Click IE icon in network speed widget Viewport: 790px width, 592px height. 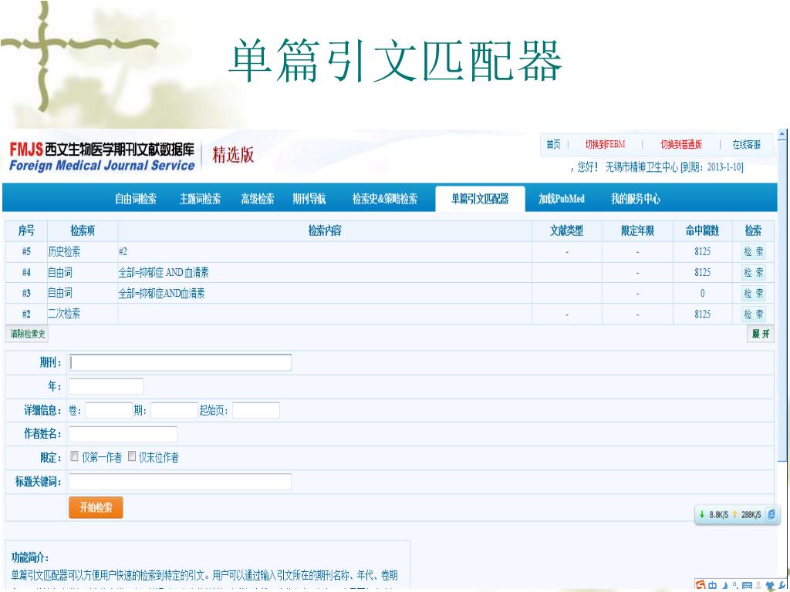[771, 514]
